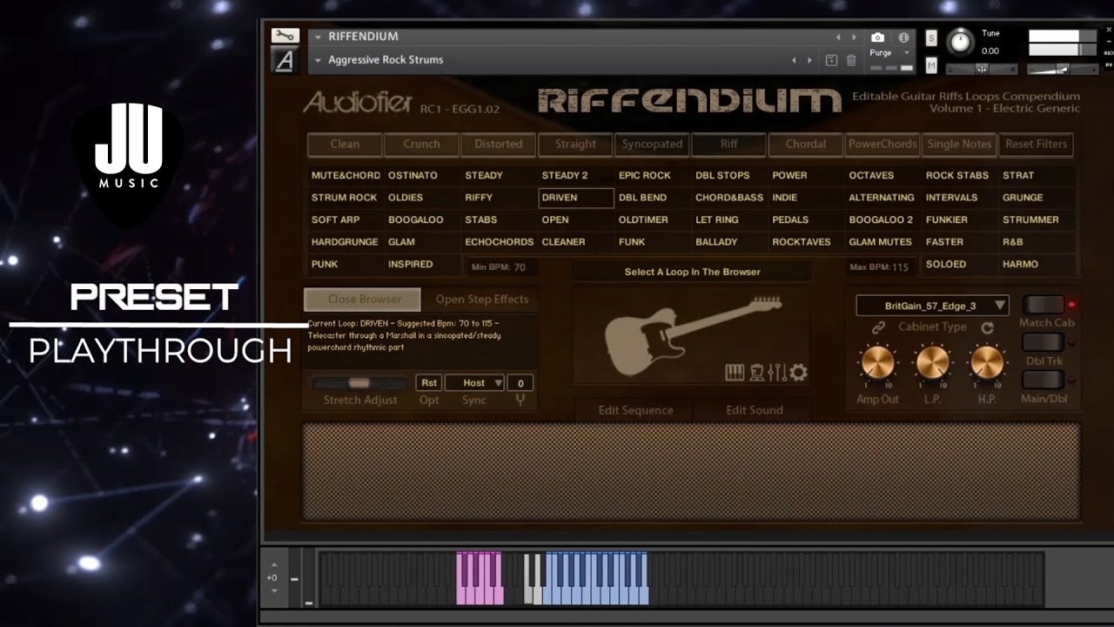Click Open Step Effects button
The width and height of the screenshot is (1114, 627).
(x=482, y=299)
